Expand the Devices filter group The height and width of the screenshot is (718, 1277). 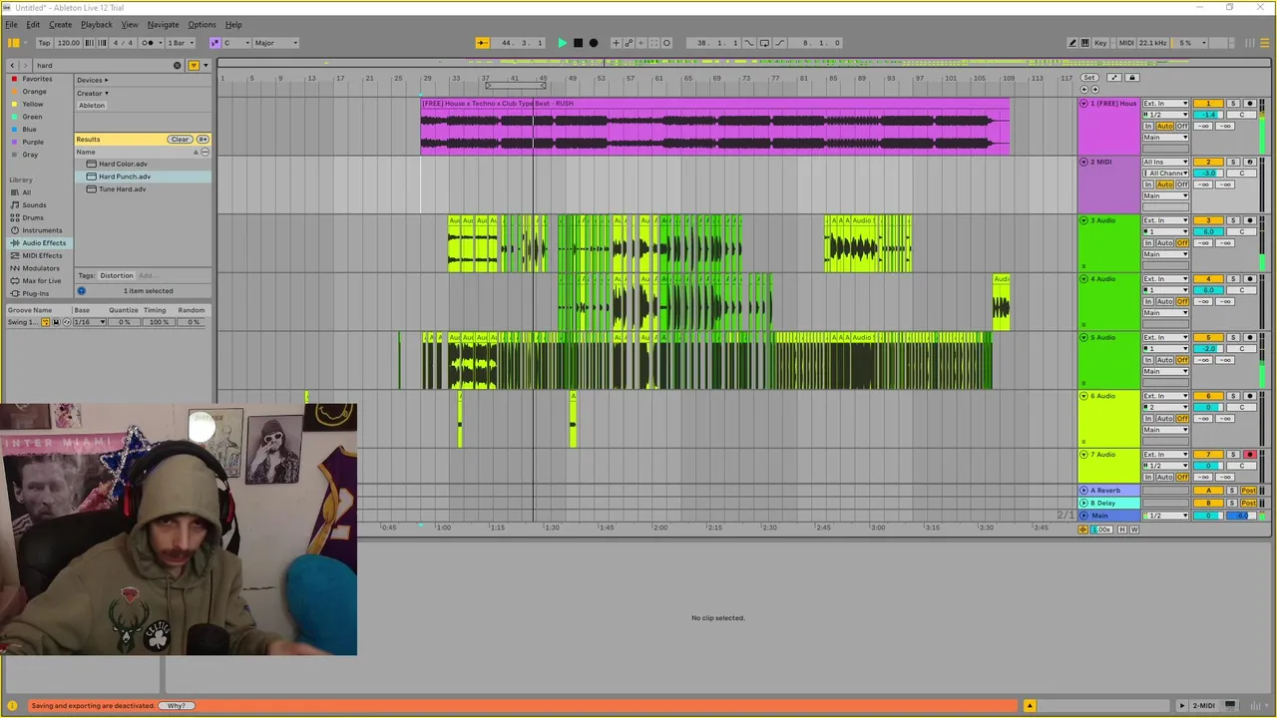tap(93, 80)
